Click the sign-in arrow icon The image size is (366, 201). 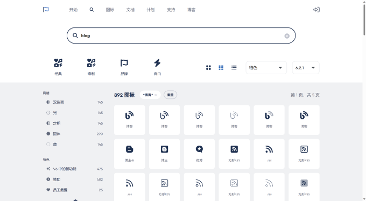tap(316, 10)
